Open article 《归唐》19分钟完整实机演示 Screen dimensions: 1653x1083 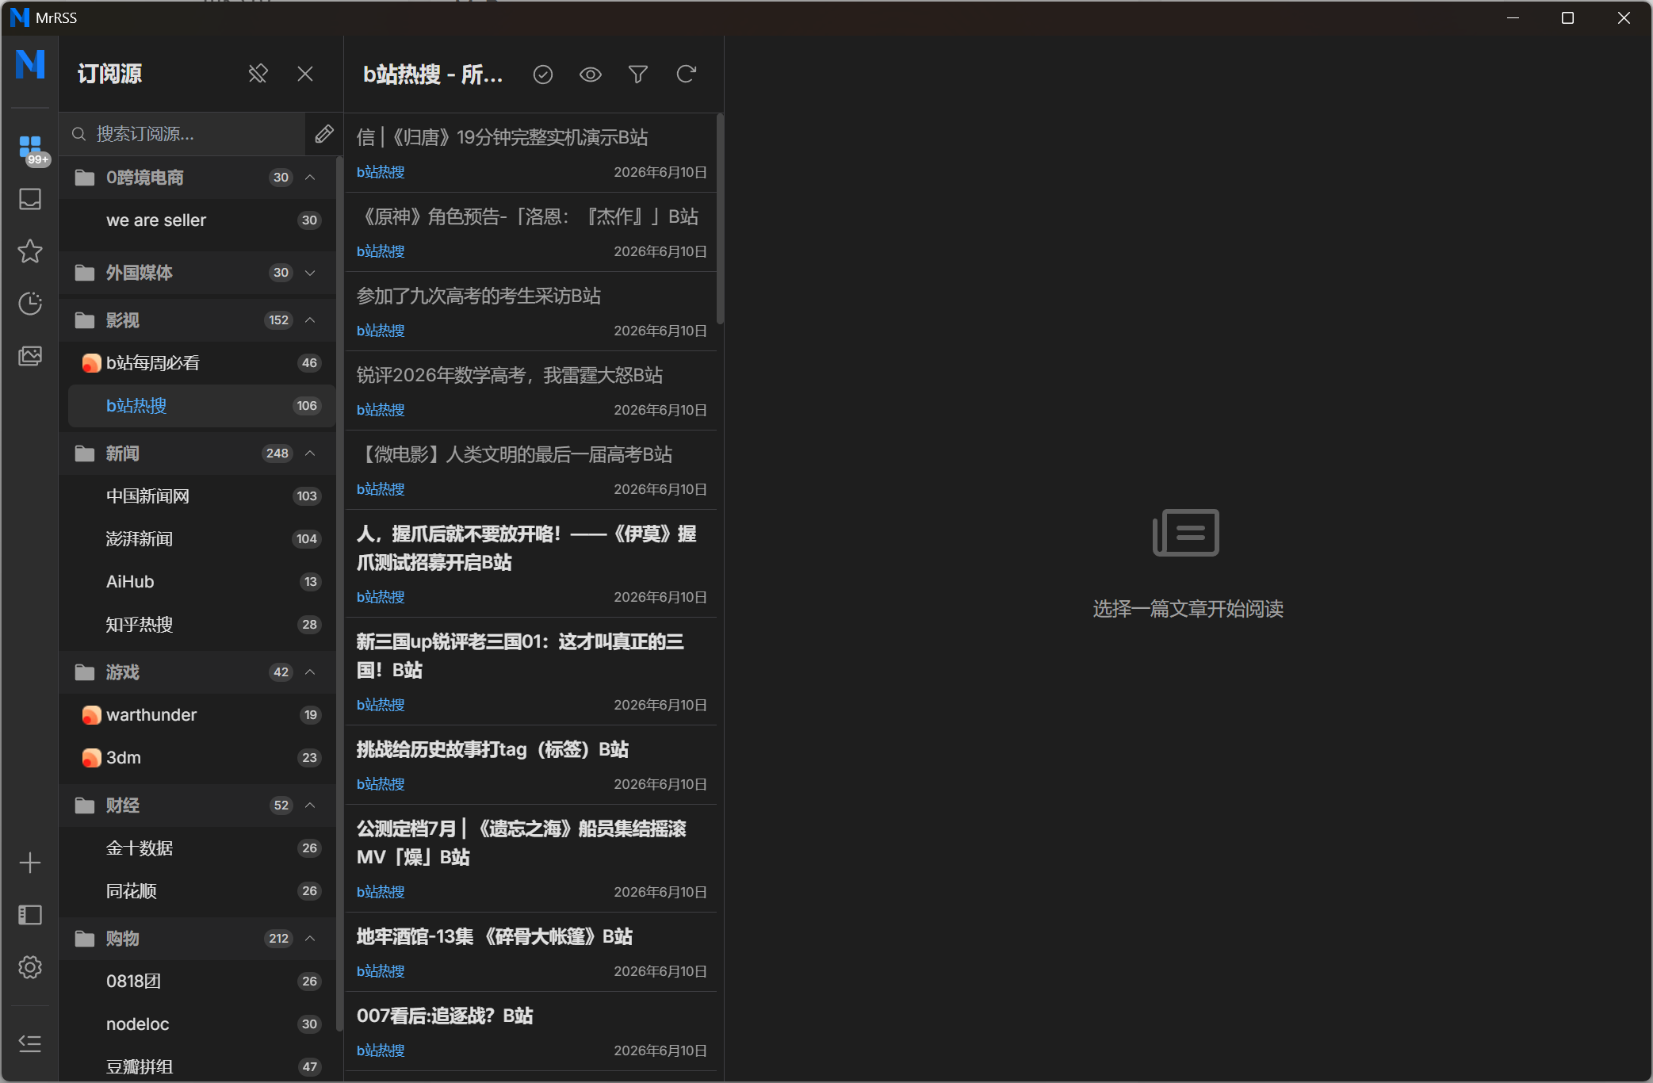coord(531,153)
